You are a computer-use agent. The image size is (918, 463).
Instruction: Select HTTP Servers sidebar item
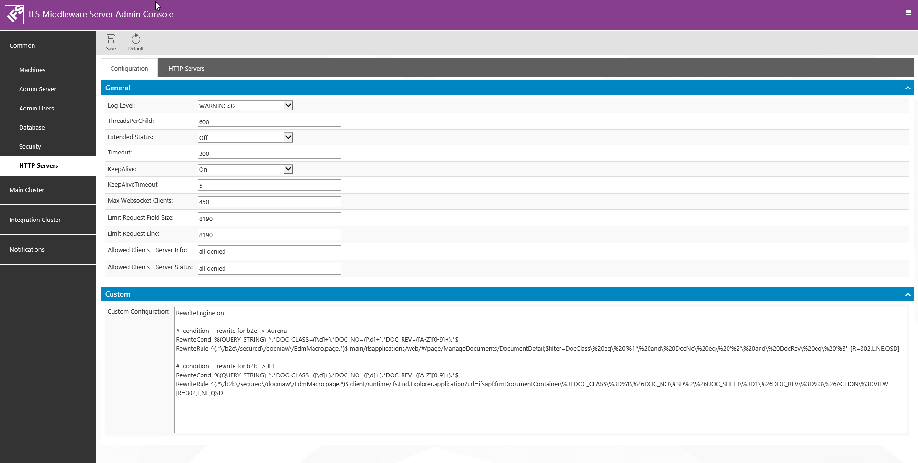(x=48, y=165)
